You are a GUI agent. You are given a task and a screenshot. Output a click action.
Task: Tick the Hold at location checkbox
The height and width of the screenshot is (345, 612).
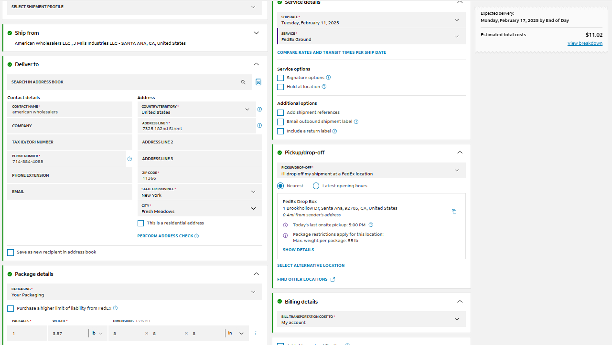(280, 87)
